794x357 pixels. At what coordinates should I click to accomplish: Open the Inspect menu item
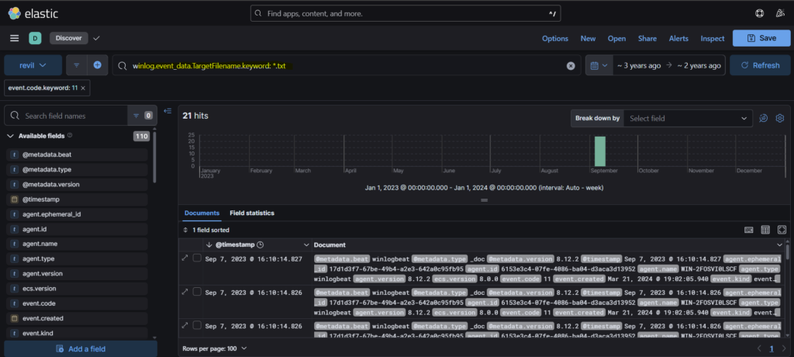[x=712, y=38]
